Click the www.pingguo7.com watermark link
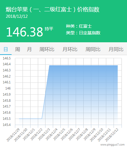The image size is (127, 148). (x=112, y=145)
